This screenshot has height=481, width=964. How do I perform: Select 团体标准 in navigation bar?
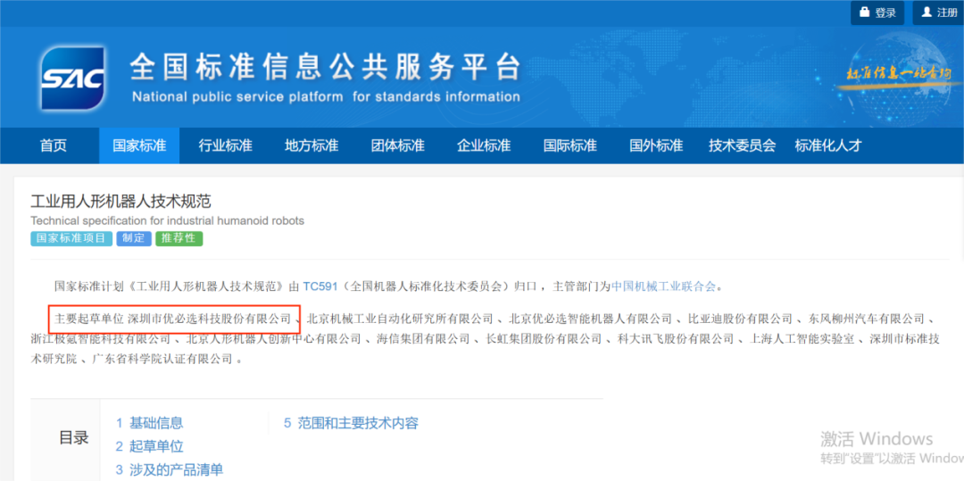(397, 145)
